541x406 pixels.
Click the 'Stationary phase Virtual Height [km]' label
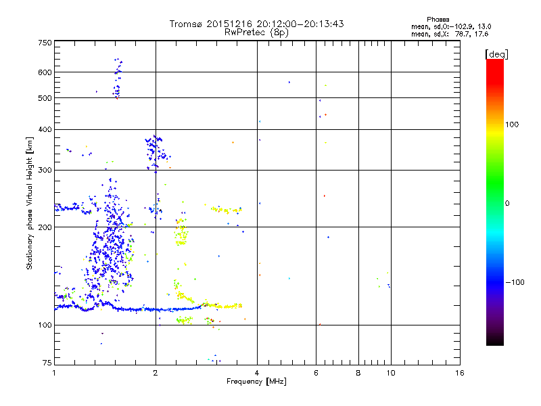[29, 203]
